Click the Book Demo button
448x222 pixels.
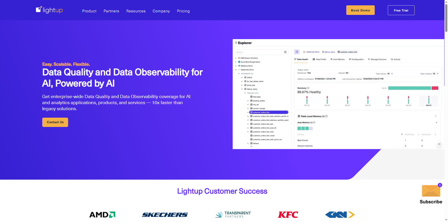pyautogui.click(x=360, y=10)
